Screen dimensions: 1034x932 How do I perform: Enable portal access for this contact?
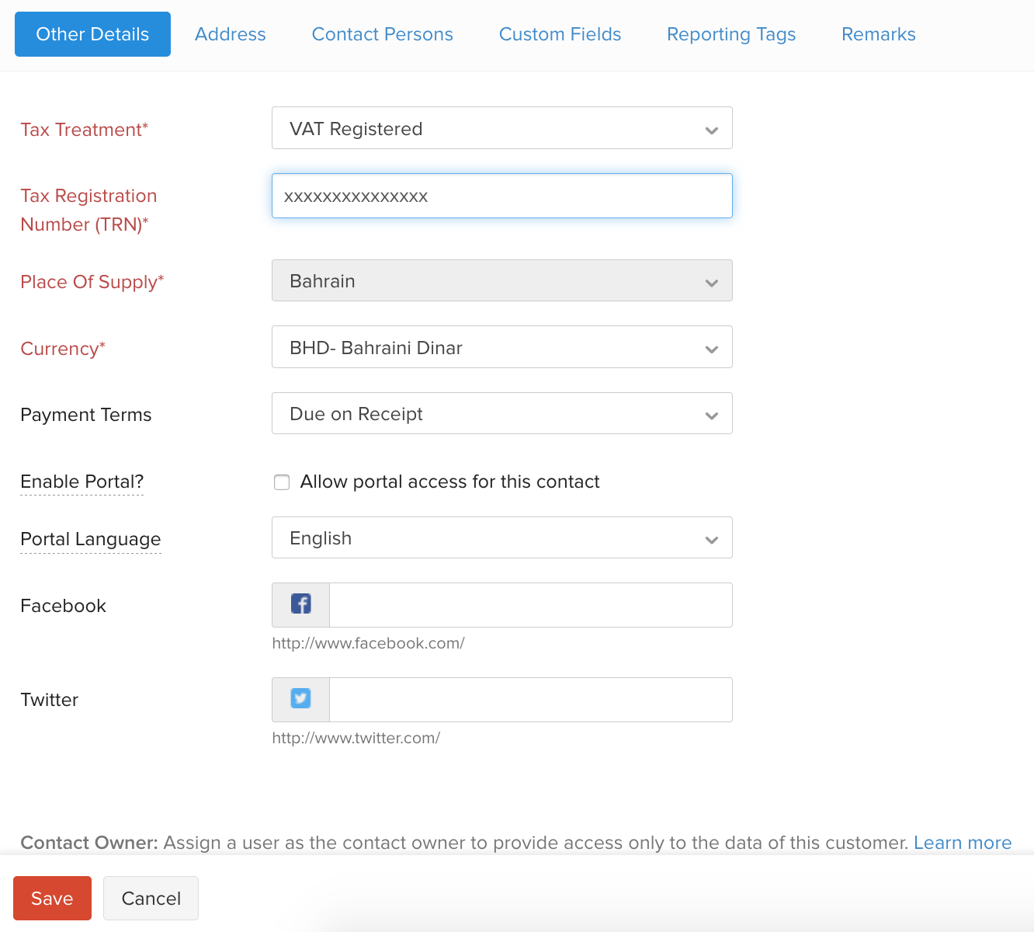click(281, 482)
